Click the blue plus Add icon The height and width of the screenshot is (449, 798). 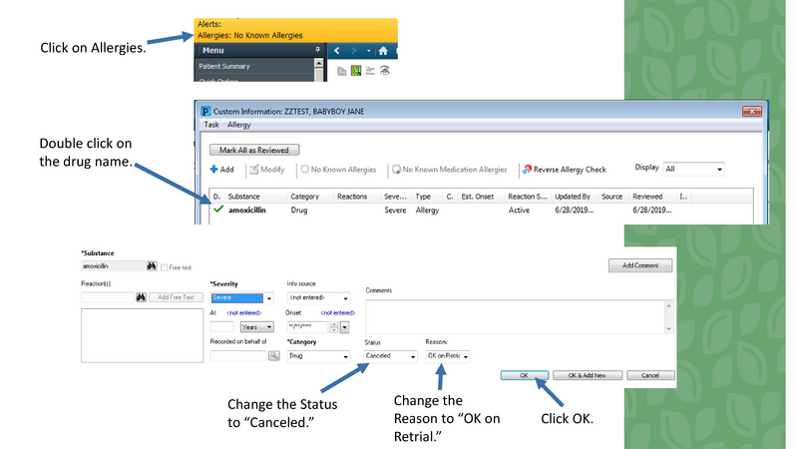(x=213, y=170)
